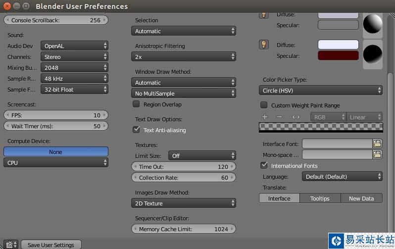The width and height of the screenshot is (395, 249).
Task: Click texture Time Out field
Action: pos(184,167)
